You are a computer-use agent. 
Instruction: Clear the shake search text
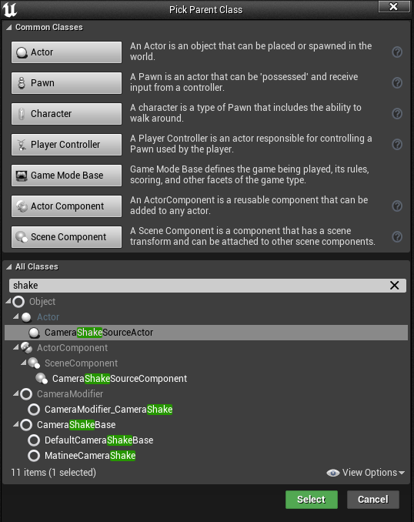(x=394, y=286)
